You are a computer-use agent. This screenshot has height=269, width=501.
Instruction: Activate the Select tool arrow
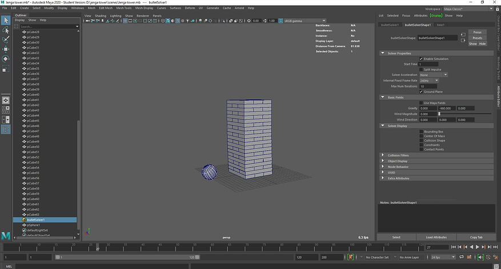pos(6,21)
